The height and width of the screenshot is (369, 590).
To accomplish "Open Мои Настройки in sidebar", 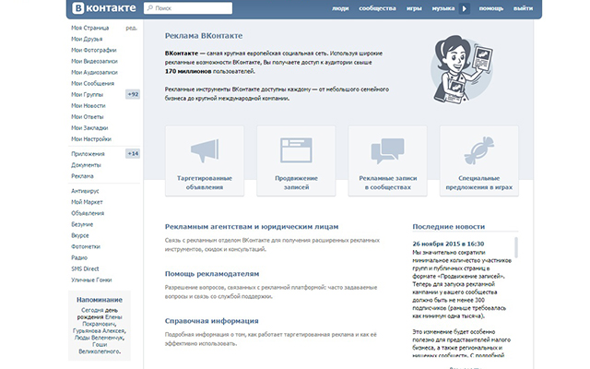I will pos(91,139).
